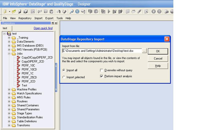Click the Quick find magnifier icon

[x=72, y=12]
